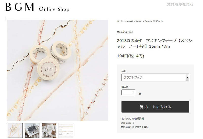Open 特定商取引法に基づく表記 link
Viewport: 203px width, 139px height.
(x=134, y=127)
